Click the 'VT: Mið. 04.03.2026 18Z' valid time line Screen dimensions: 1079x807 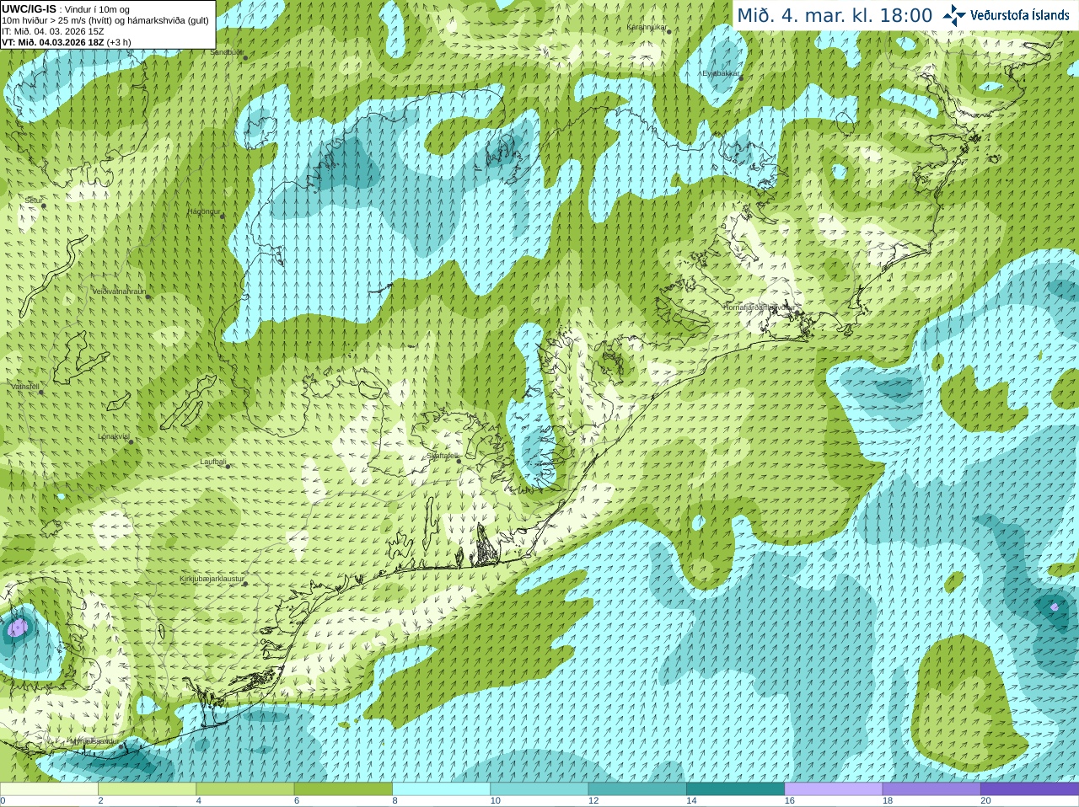coord(53,42)
